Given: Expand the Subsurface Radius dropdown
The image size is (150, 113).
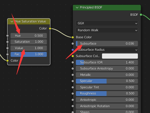Looking at the screenshot, I should click(107, 50).
